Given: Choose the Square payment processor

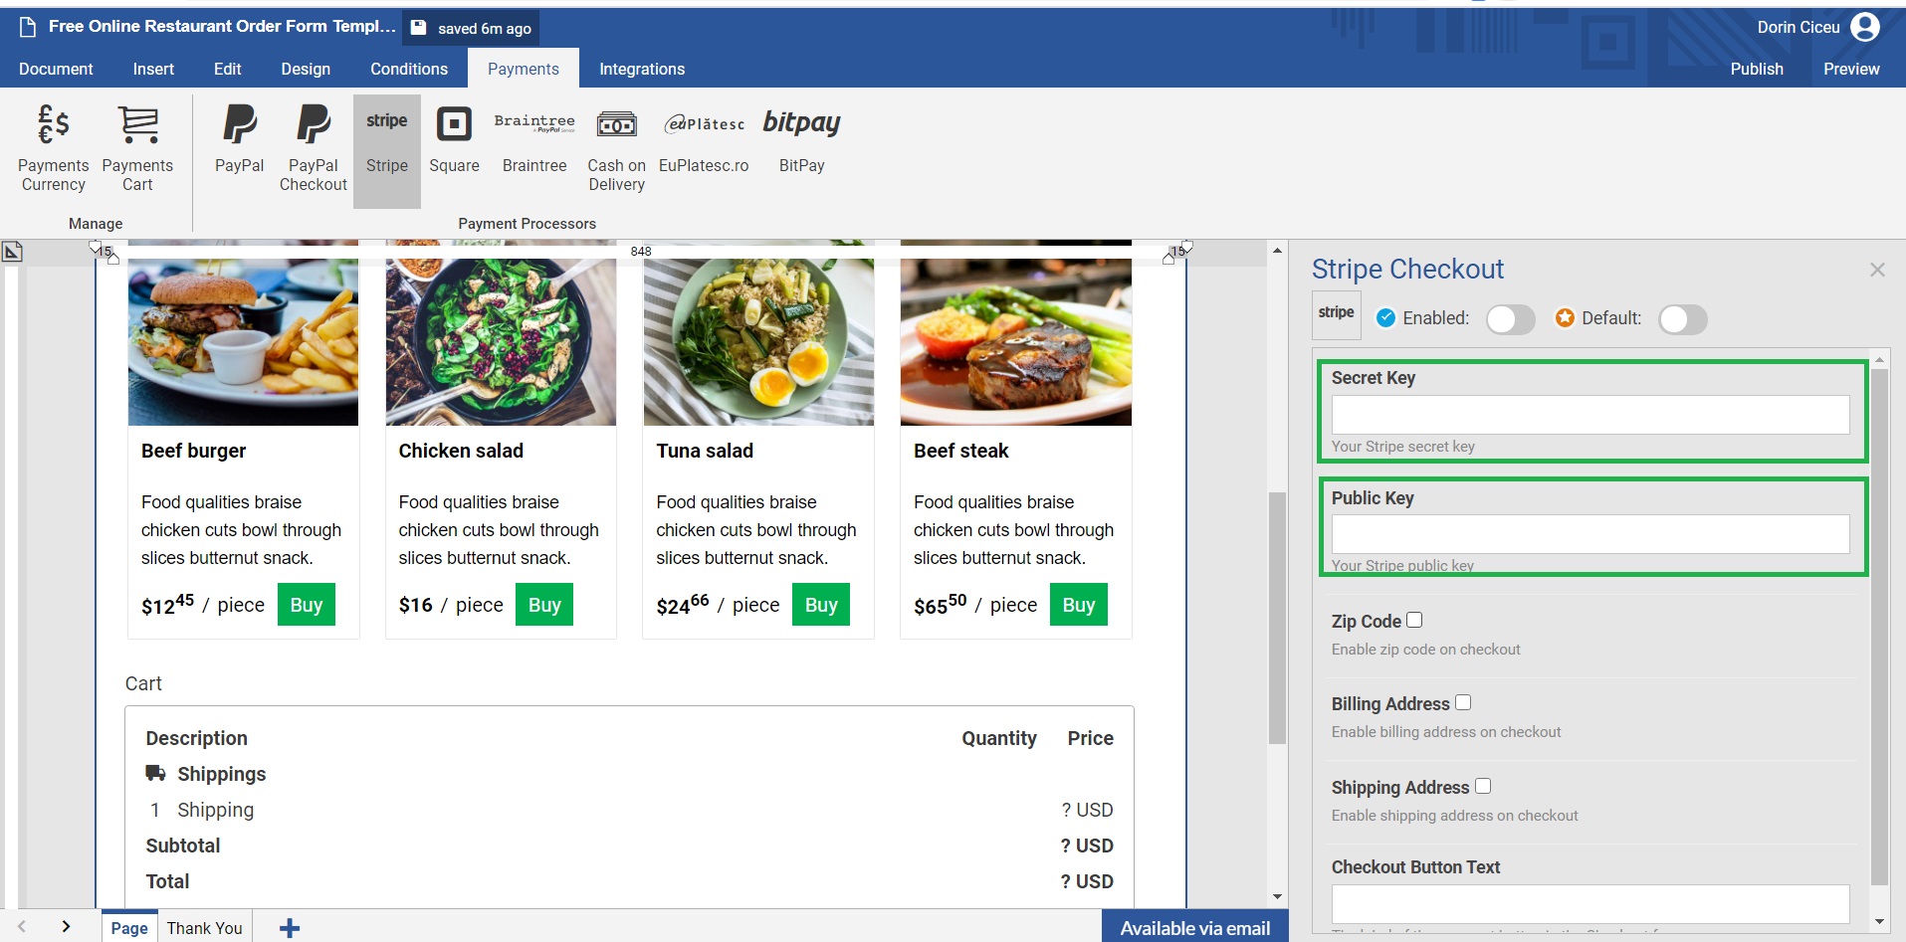Looking at the screenshot, I should [x=454, y=140].
